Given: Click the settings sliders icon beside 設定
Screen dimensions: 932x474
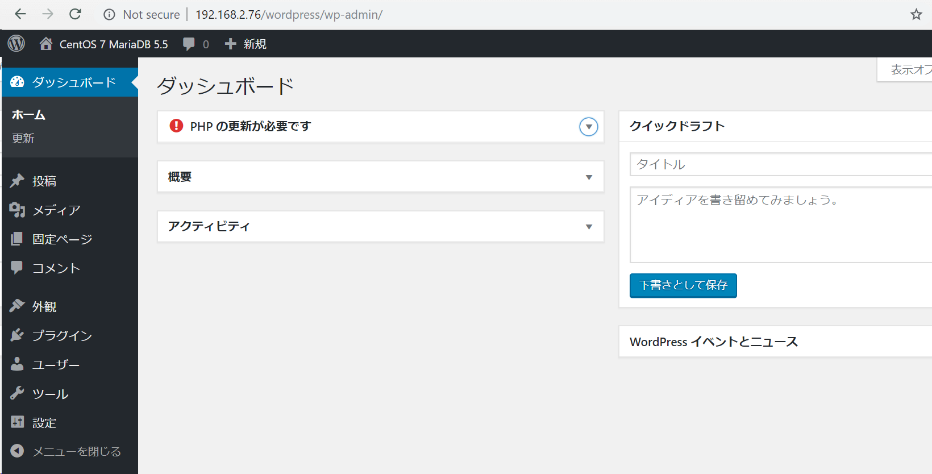Looking at the screenshot, I should click(17, 422).
